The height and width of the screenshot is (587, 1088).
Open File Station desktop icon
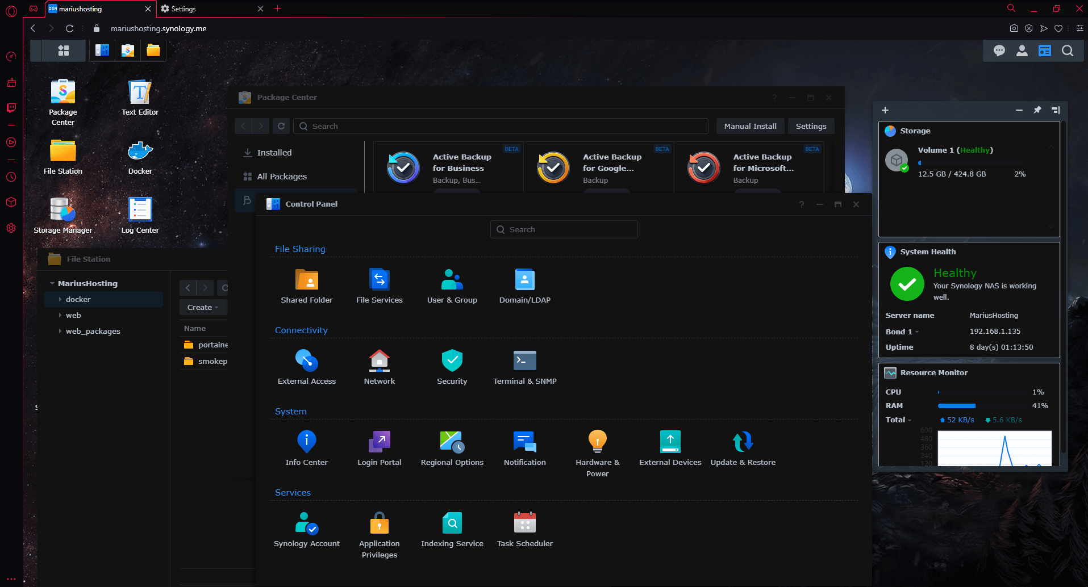[63, 157]
